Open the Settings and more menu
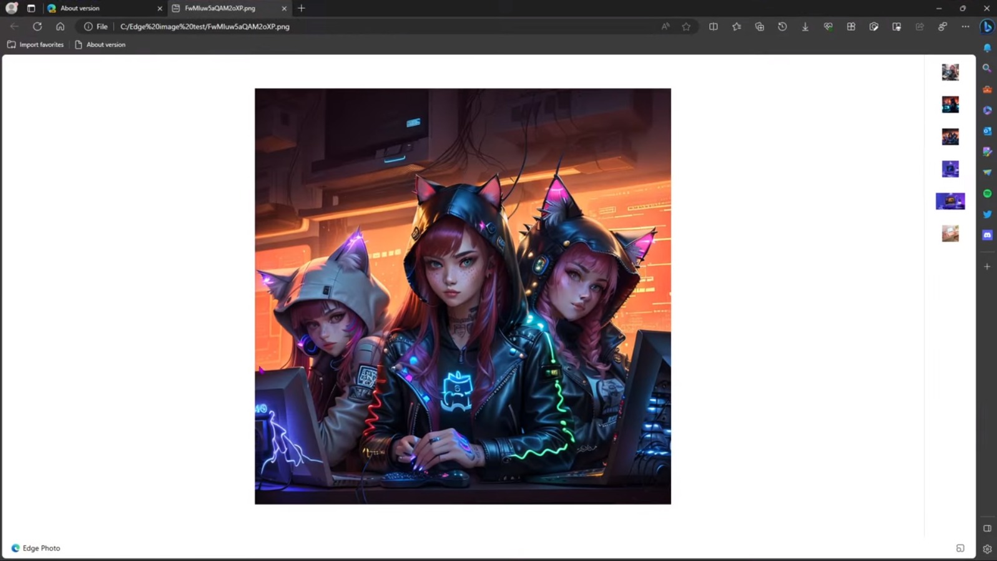 pos(965,27)
